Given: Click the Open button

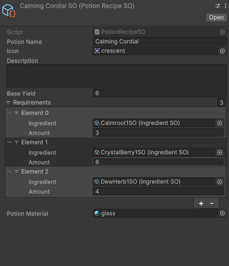Looking at the screenshot, I should 216,17.
